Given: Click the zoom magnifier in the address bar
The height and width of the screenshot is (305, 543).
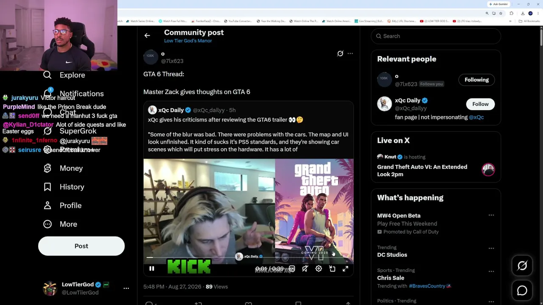Looking at the screenshot, I should [487, 14].
